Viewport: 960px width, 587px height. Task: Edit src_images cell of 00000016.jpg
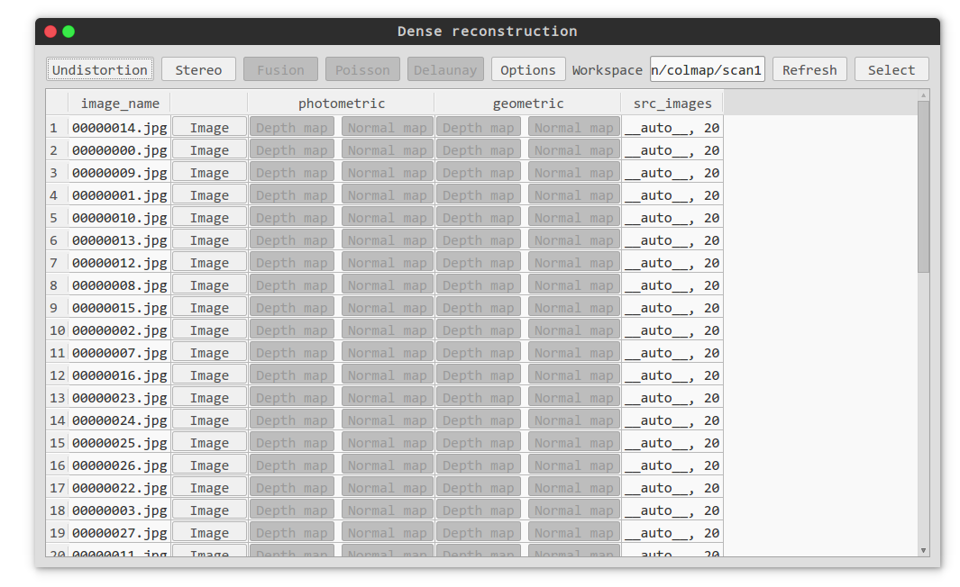point(672,375)
